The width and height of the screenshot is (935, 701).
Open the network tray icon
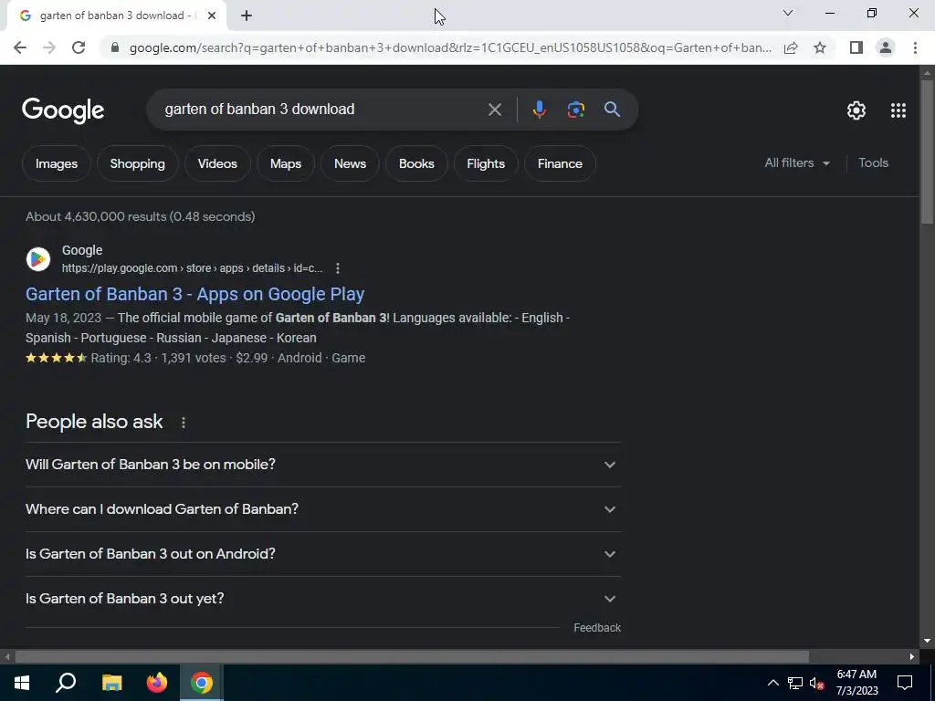[x=795, y=683]
